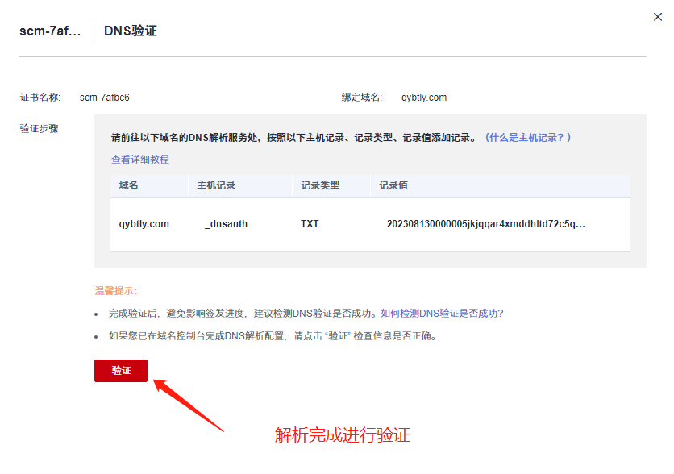Open the 什么是主机记录 help link
The width and height of the screenshot is (674, 474).
pos(528,138)
